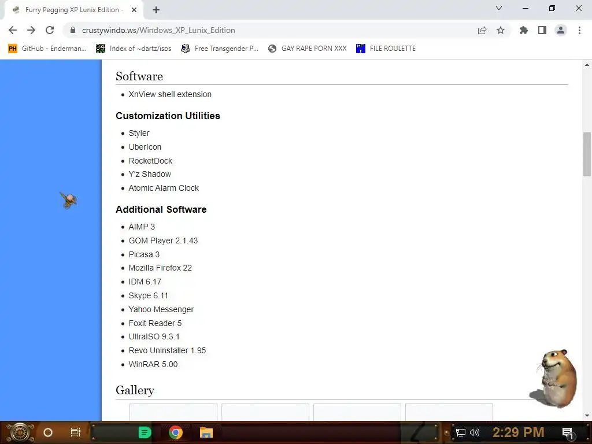Click the vertical scrollbar thumb
The height and width of the screenshot is (444, 592).
click(587, 154)
